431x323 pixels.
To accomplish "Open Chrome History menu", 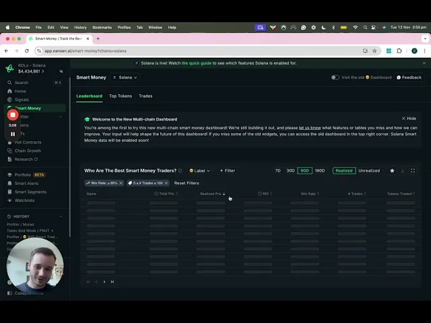I will point(80,28).
